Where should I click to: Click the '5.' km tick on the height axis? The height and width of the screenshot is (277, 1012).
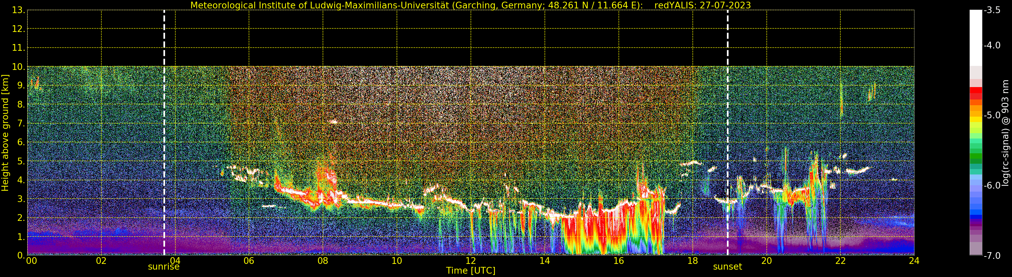21,161
